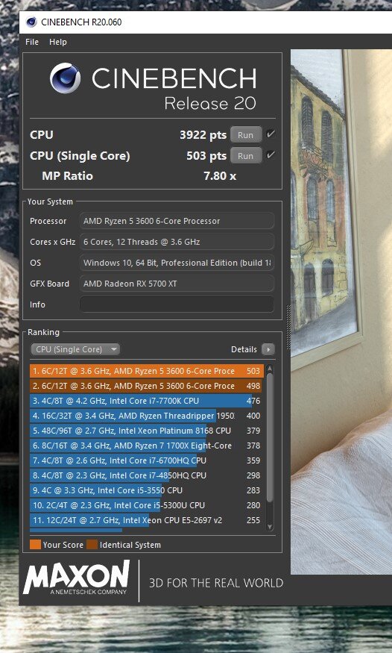
Task: Open the File menu
Action: click(x=32, y=42)
